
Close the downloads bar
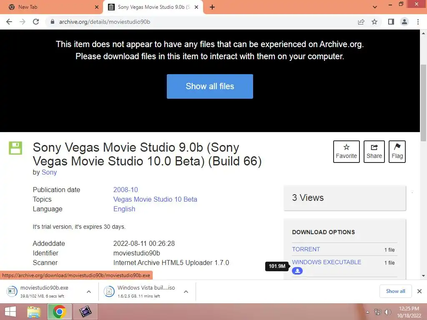419,291
